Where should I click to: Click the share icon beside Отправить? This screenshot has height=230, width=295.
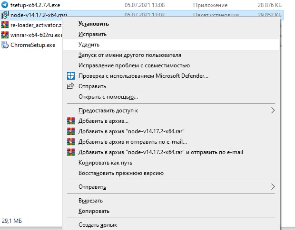point(70,86)
